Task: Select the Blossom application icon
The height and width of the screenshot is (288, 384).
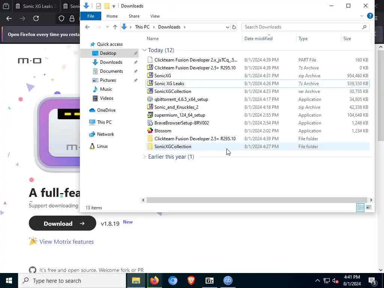Action: pyautogui.click(x=150, y=130)
